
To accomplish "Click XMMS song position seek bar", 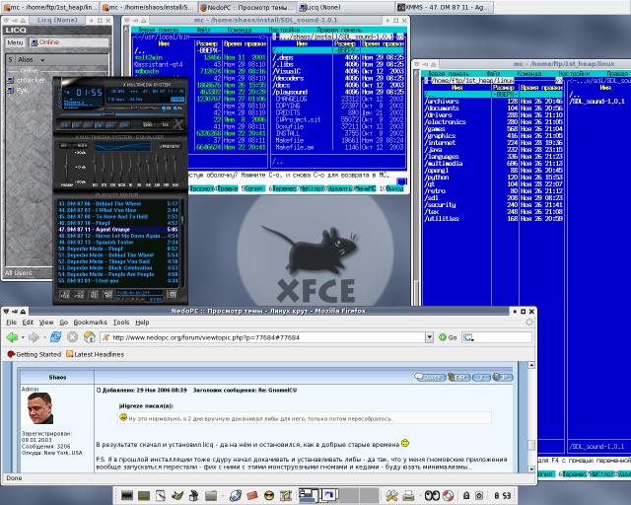I will (120, 114).
